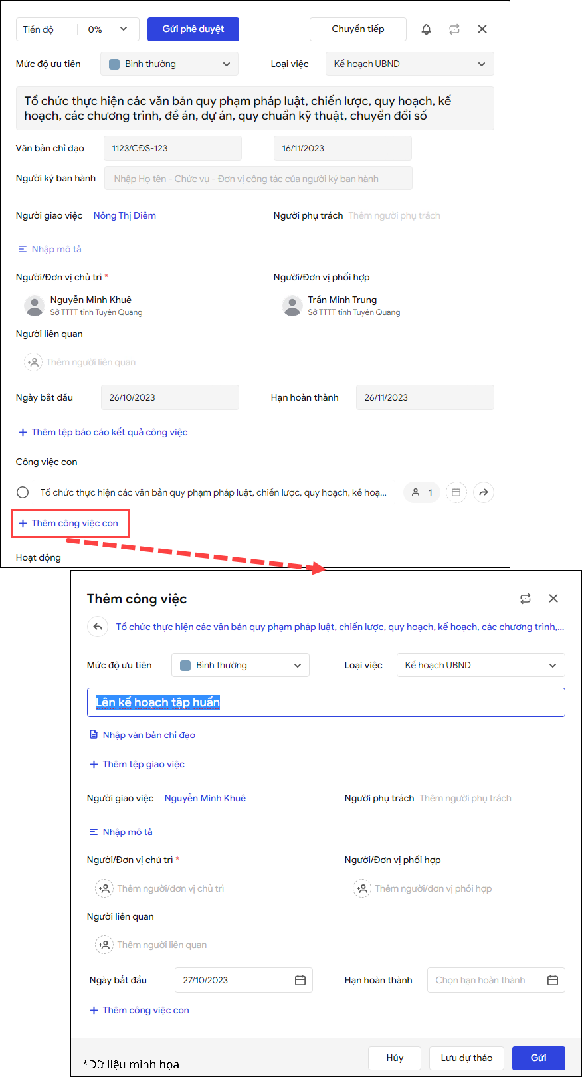Click the Lên kế hoạch tập huấn title field
582x1077 pixels.
point(326,702)
